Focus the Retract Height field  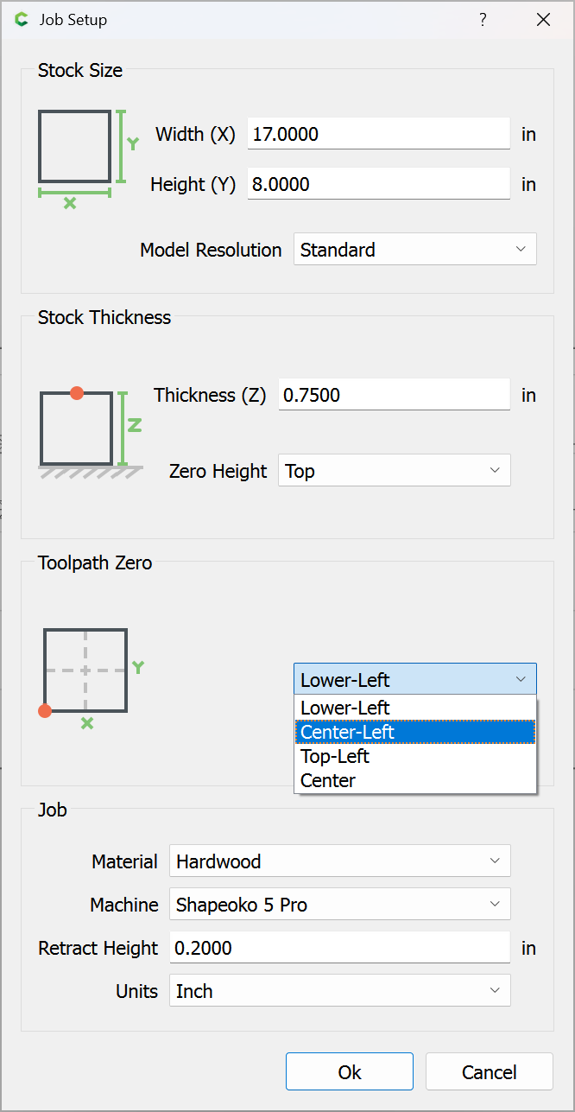(x=339, y=948)
